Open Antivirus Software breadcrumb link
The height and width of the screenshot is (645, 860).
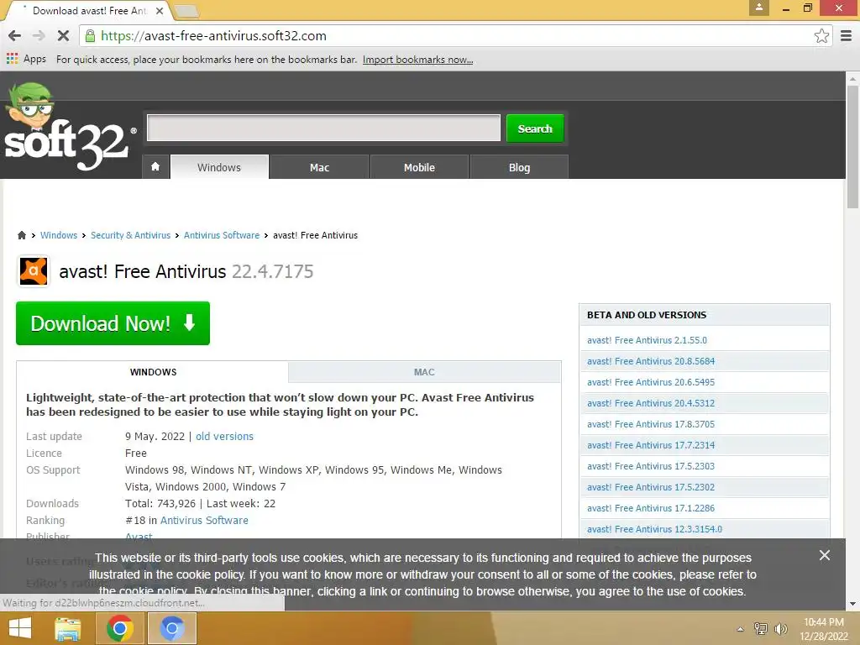222,235
